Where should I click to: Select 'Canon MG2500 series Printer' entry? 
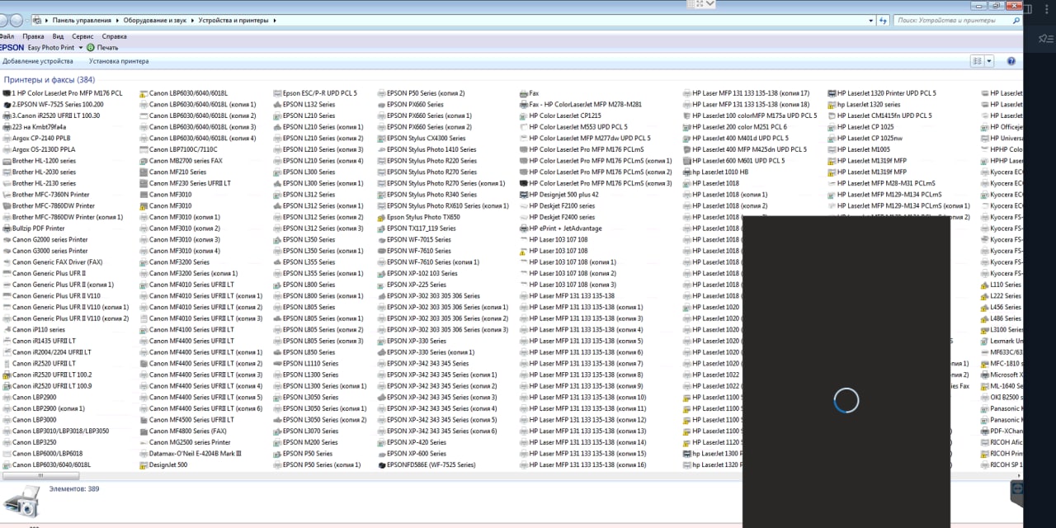pos(185,442)
